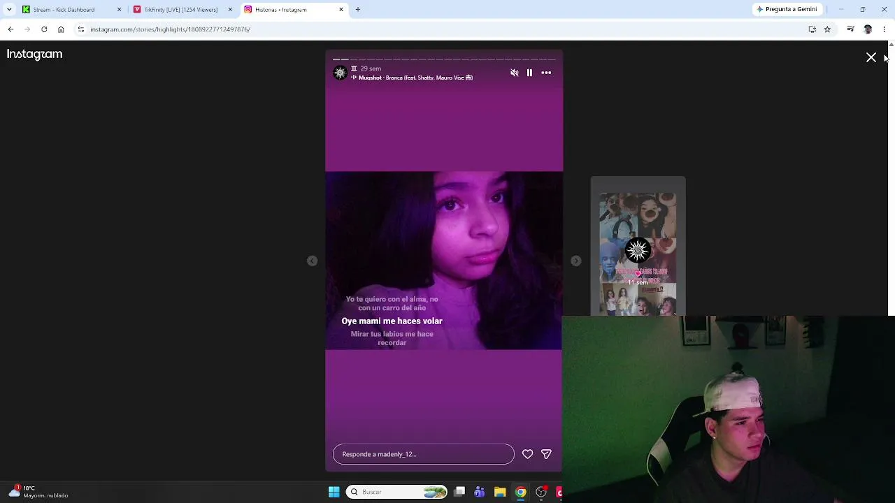View site information for instagram.com

[x=81, y=29]
